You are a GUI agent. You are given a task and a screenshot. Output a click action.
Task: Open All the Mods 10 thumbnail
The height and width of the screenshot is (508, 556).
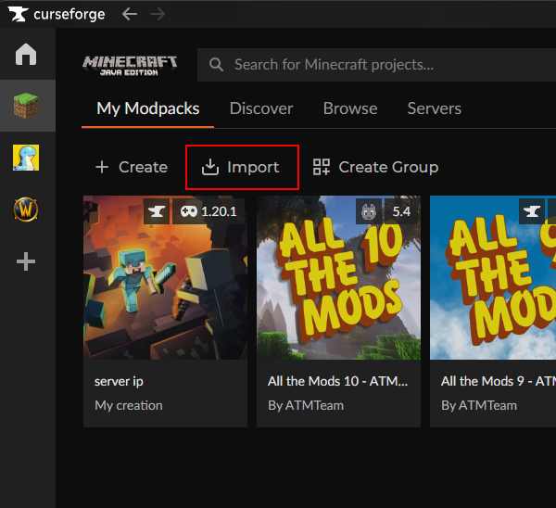(338, 278)
